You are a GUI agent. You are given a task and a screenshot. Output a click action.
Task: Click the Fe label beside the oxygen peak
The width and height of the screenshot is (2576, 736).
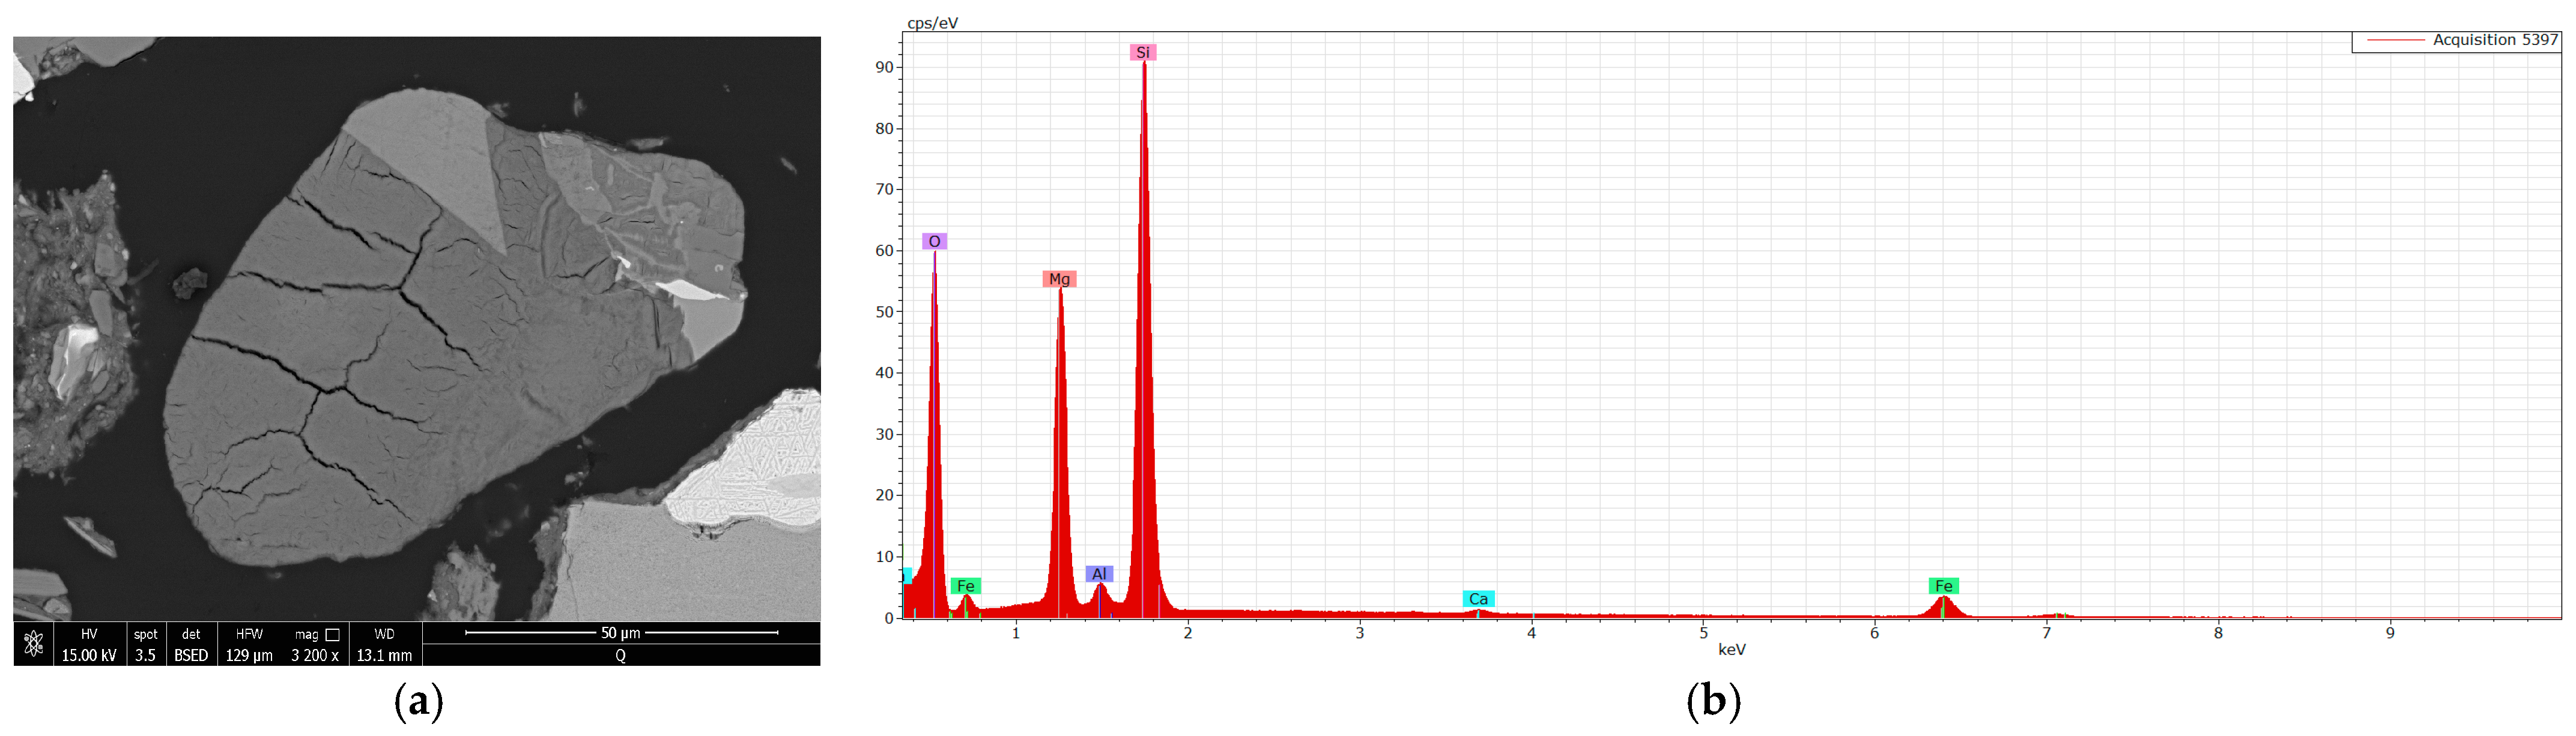click(965, 586)
